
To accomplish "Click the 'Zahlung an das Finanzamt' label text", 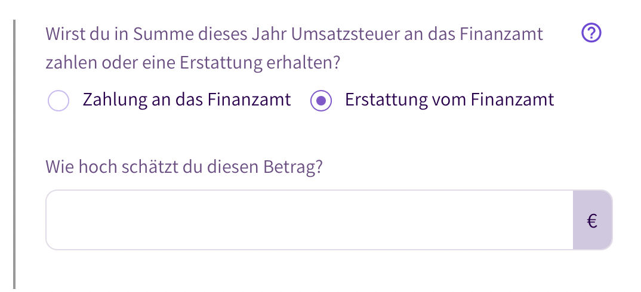I will (x=187, y=100).
